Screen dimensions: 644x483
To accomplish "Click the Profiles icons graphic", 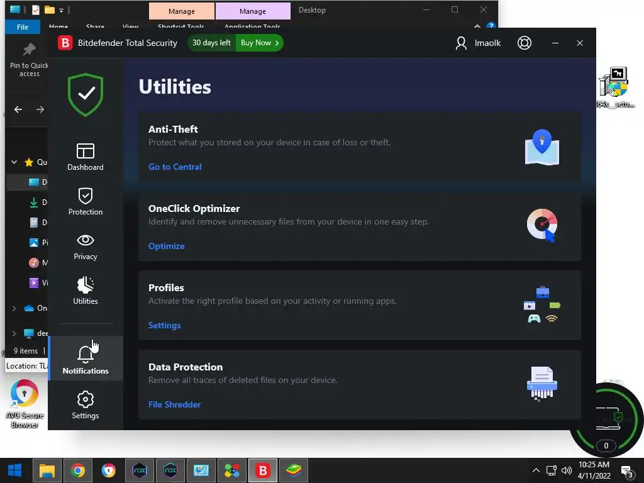I will [542, 305].
